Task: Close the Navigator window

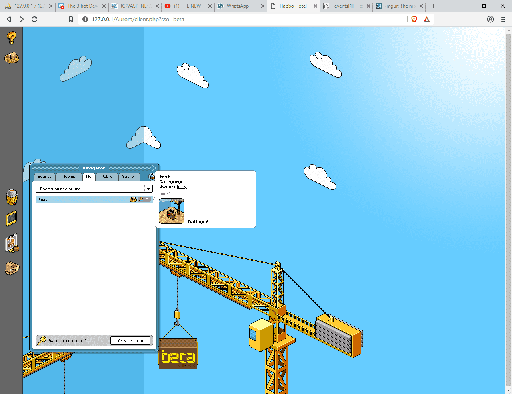Action: pyautogui.click(x=154, y=168)
